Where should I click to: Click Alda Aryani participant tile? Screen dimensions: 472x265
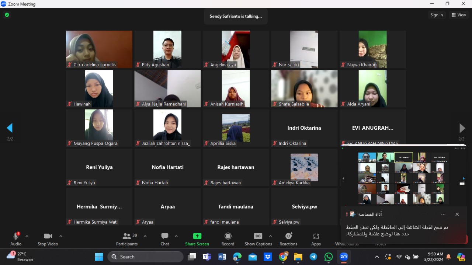(373, 89)
